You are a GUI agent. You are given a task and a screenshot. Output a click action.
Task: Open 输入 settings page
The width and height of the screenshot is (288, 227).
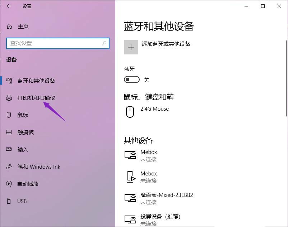tap(23, 150)
